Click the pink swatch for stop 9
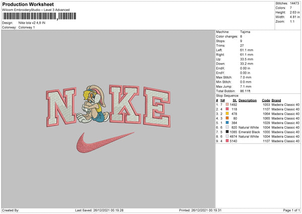Viewport: 302px width, 214px height. [x=228, y=141]
